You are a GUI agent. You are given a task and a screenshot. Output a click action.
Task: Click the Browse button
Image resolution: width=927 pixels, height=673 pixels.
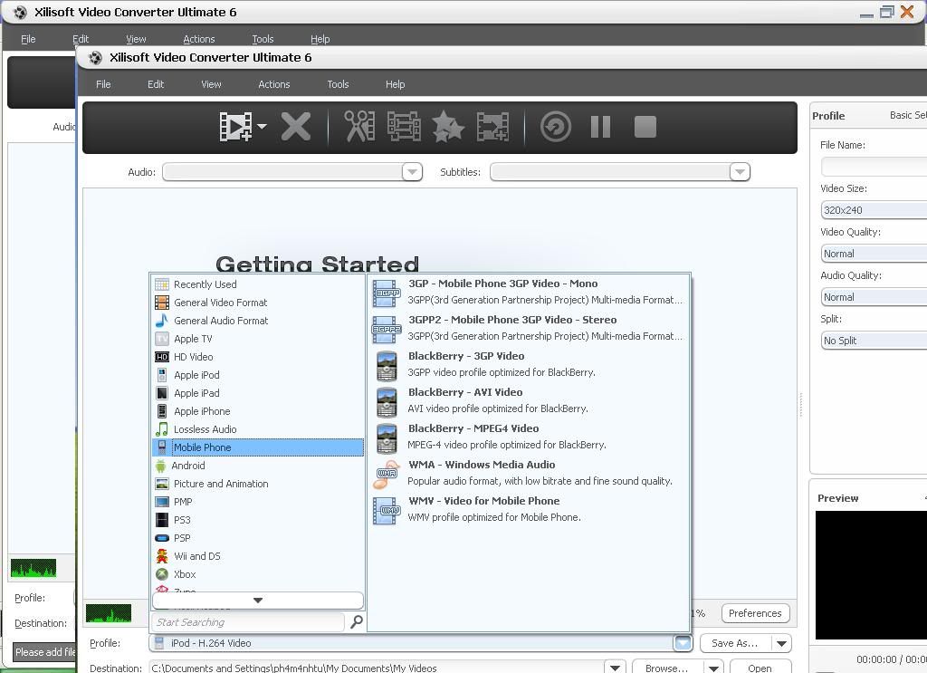click(667, 667)
